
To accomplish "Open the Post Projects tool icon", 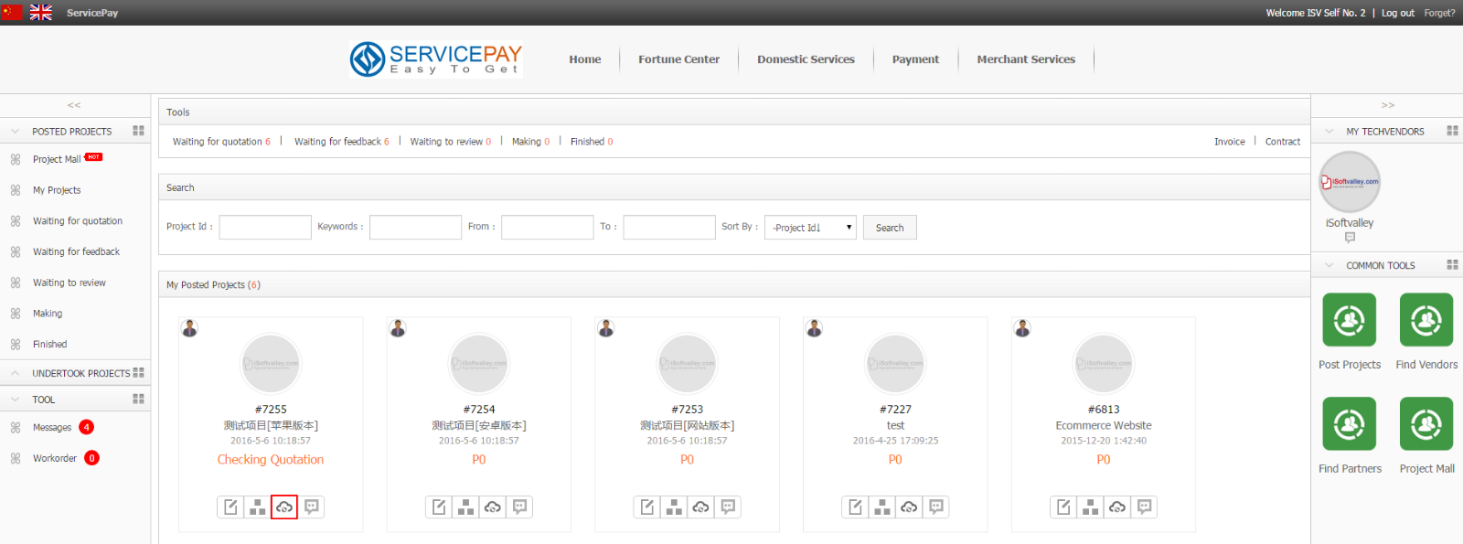I will pyautogui.click(x=1350, y=320).
